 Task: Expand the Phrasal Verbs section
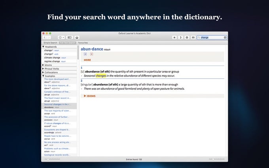43,68
